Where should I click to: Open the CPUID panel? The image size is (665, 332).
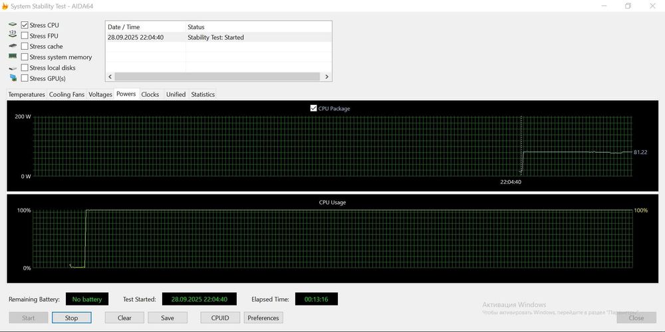pos(220,318)
